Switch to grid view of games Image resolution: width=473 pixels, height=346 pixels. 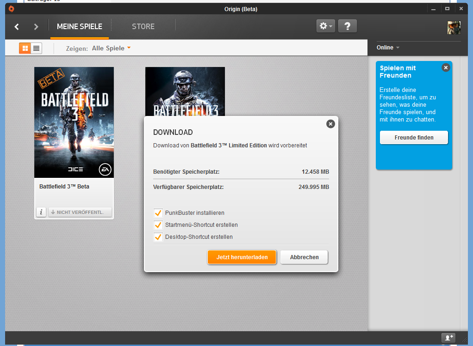click(x=25, y=48)
